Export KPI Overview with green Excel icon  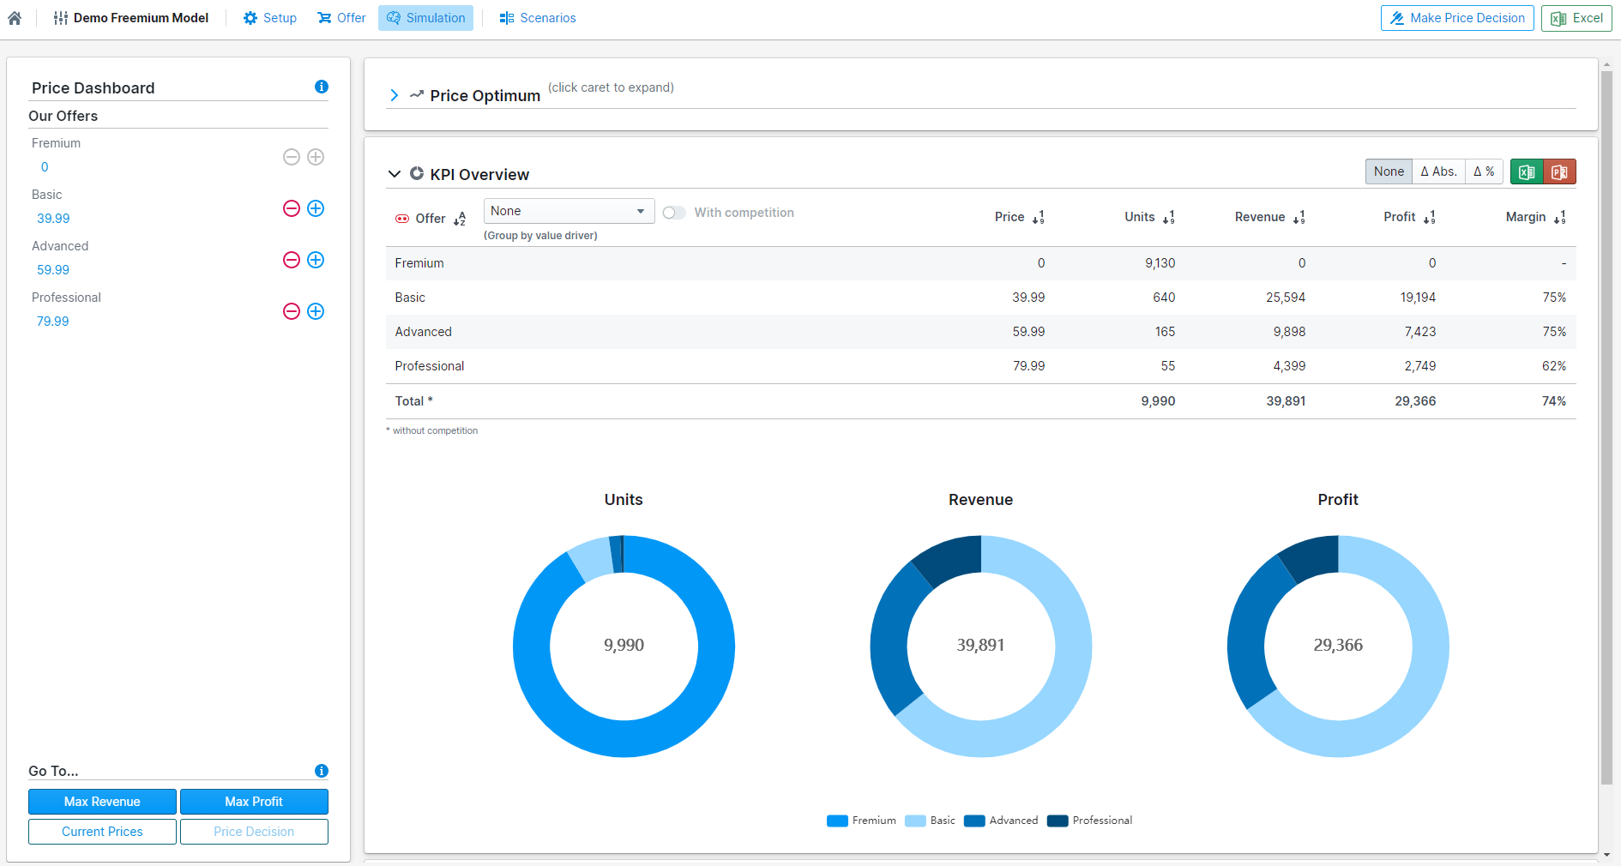pyautogui.click(x=1527, y=171)
